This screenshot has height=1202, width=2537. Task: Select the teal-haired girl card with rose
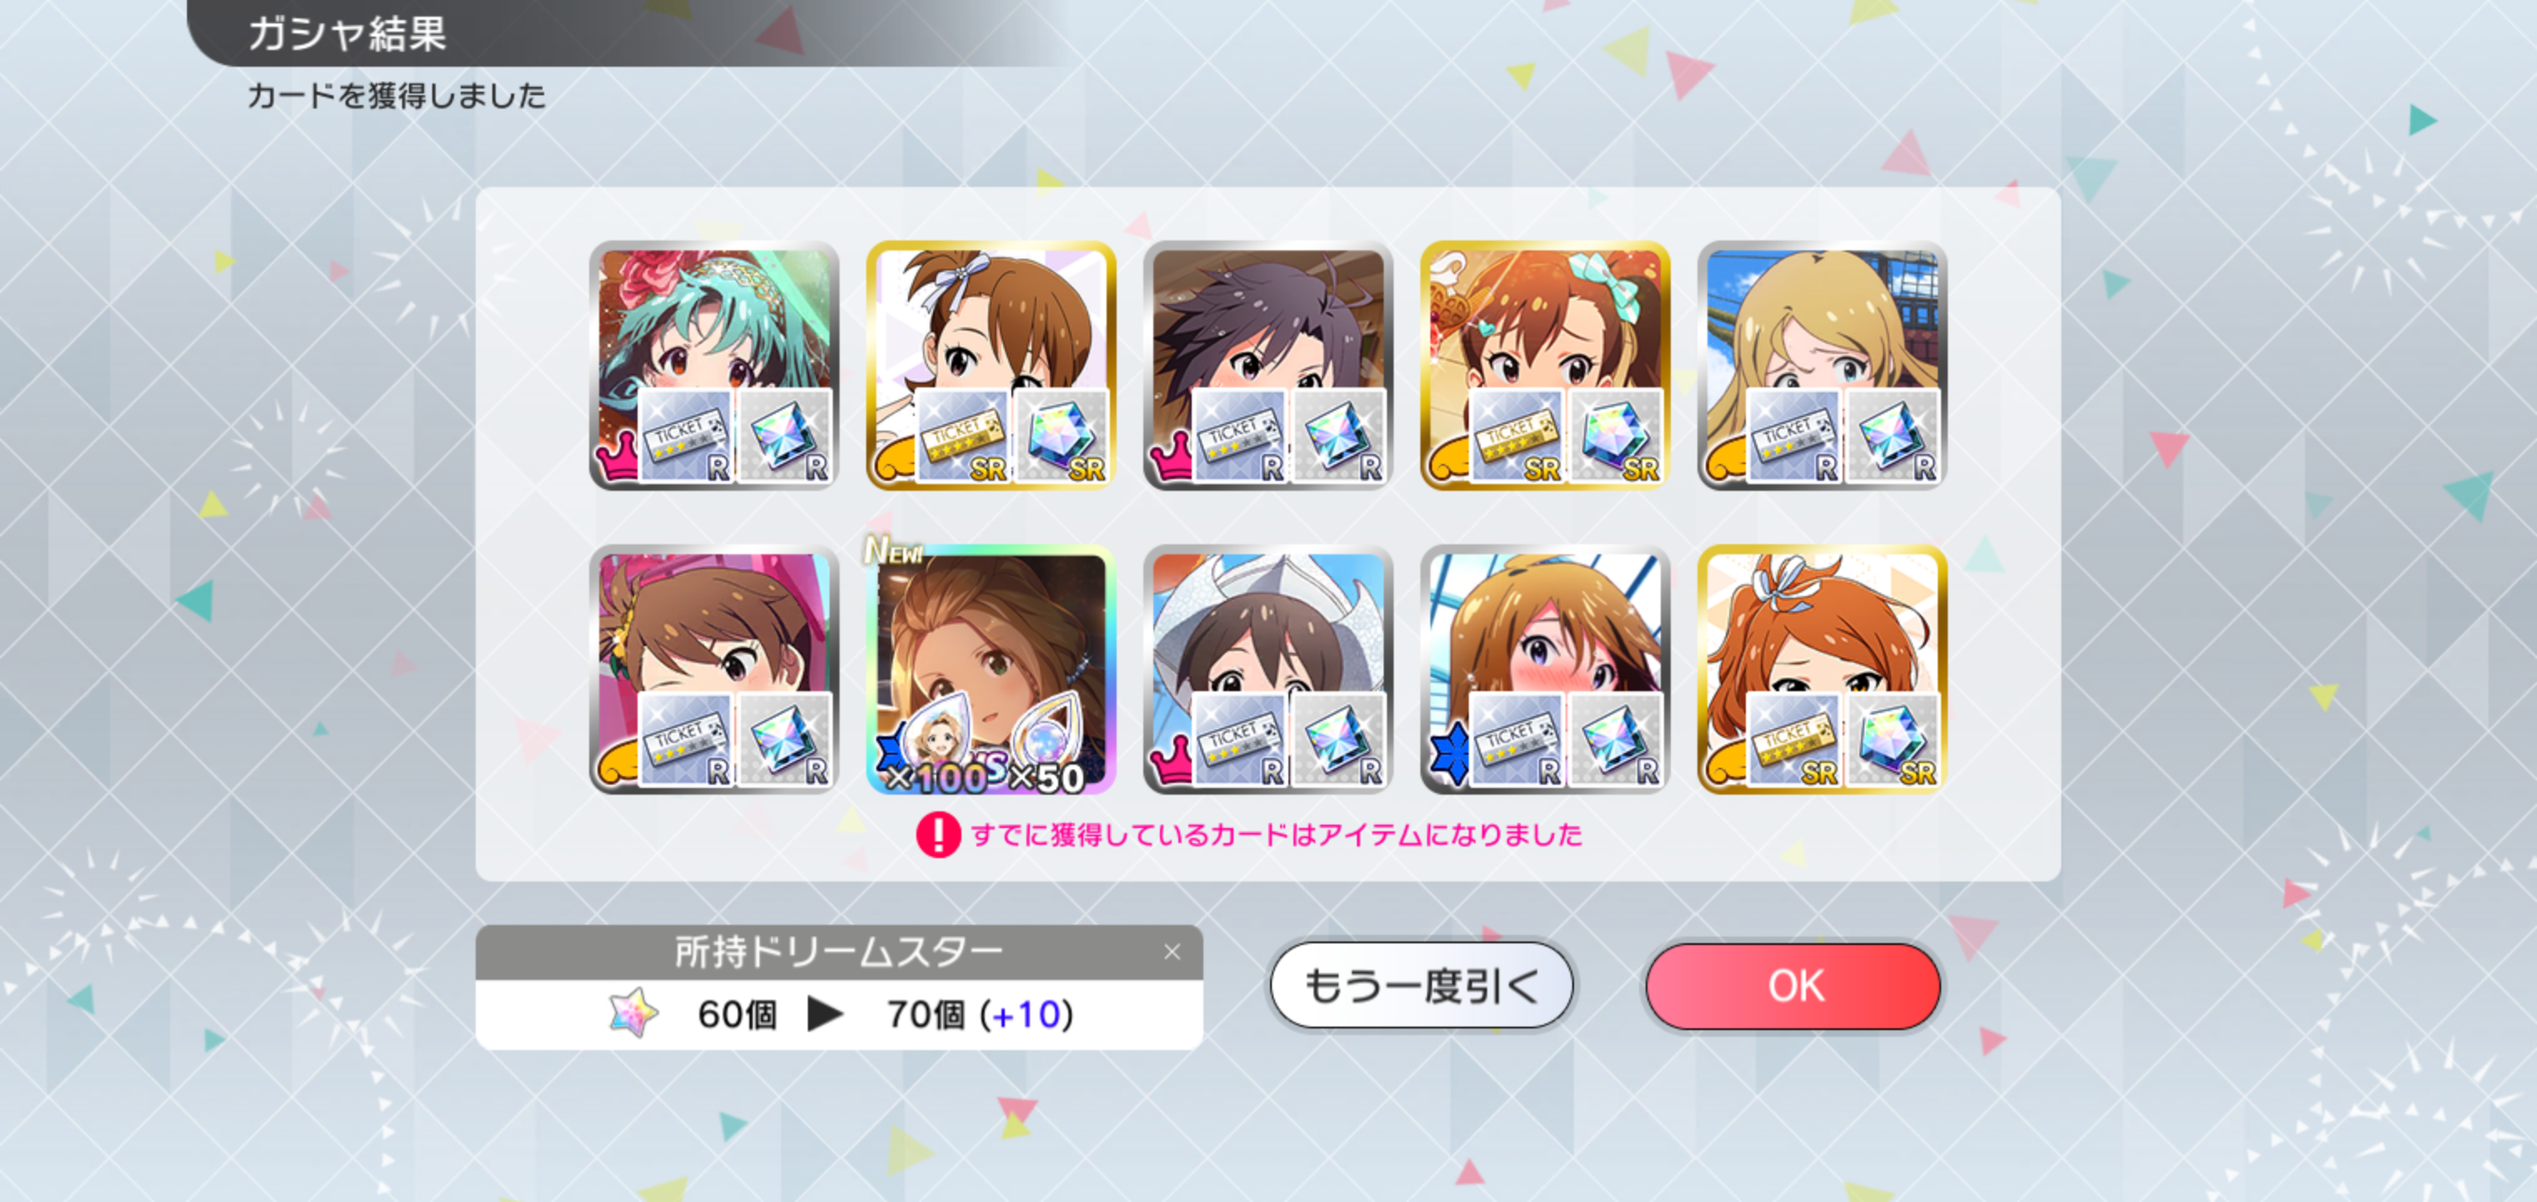pyautogui.click(x=714, y=365)
